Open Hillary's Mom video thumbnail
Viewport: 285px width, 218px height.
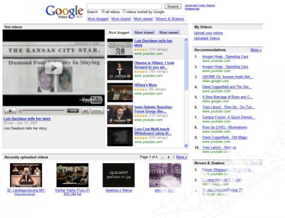120,92
